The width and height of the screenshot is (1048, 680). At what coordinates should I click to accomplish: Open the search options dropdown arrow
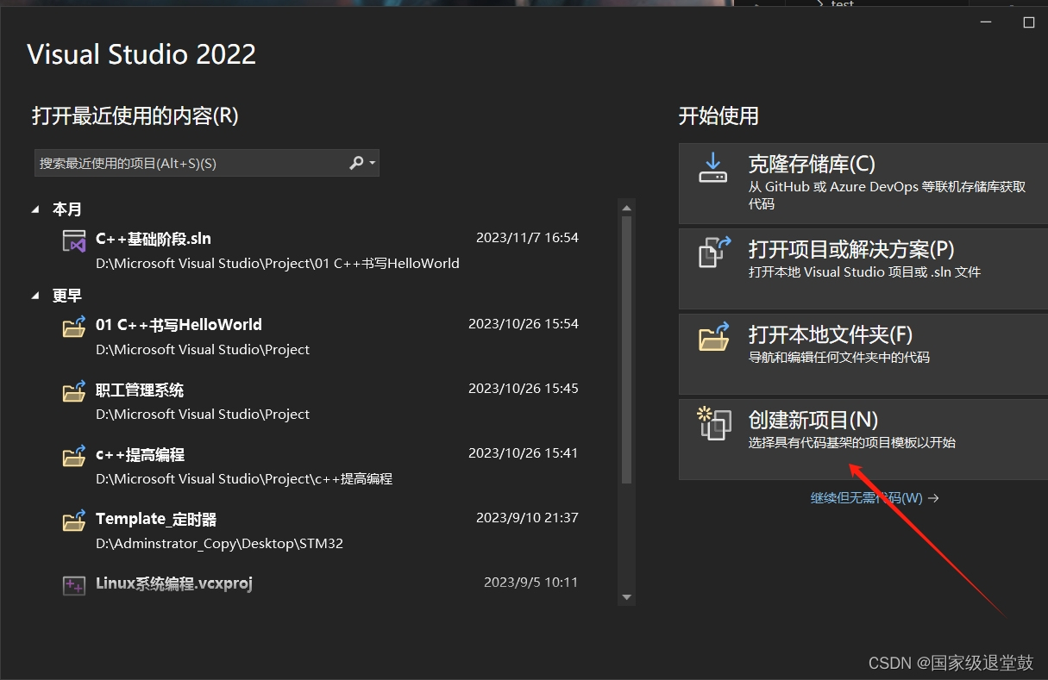coord(372,163)
